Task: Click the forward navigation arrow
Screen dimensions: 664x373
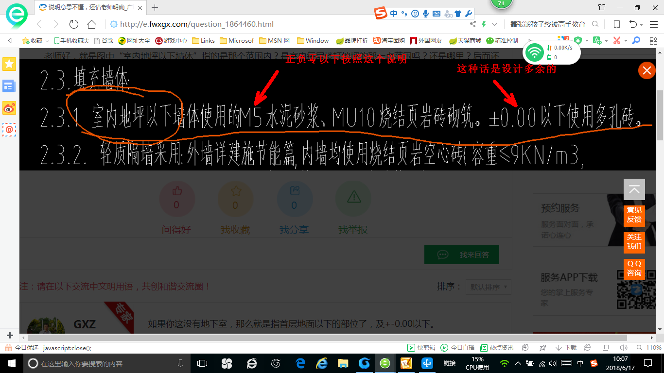Action: (x=56, y=24)
